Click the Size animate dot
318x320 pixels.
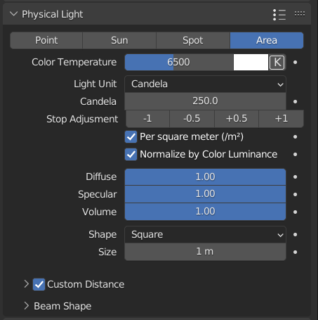point(295,252)
